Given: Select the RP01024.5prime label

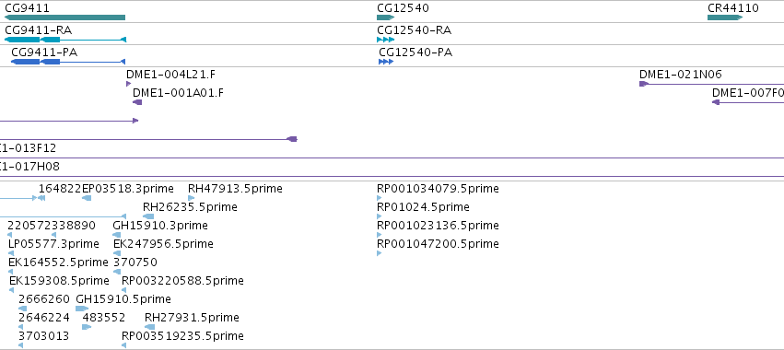Looking at the screenshot, I should click(423, 207).
